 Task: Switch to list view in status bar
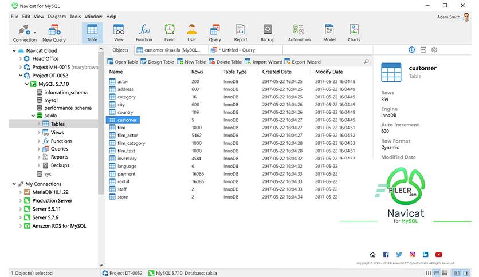[428, 273]
